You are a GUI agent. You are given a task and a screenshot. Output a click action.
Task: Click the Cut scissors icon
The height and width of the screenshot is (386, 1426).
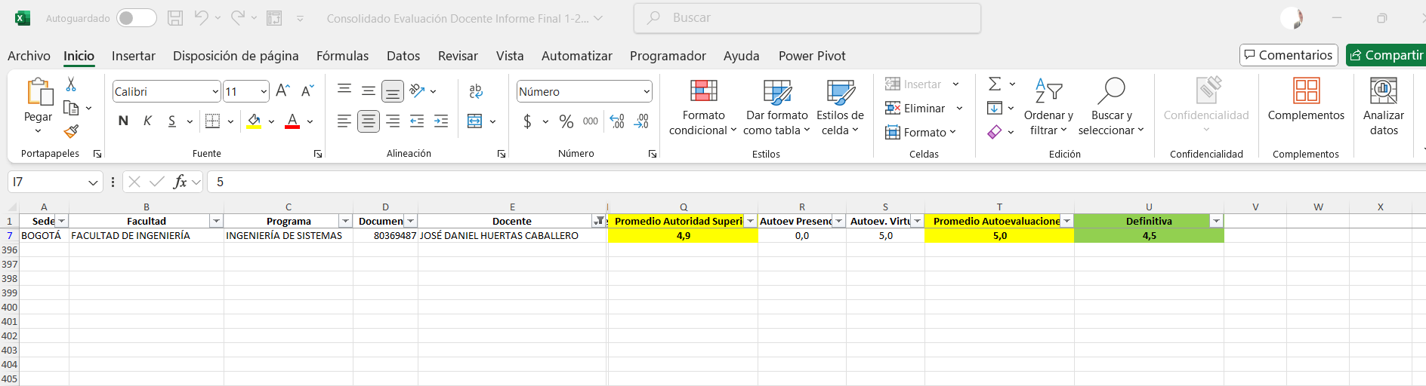point(71,84)
